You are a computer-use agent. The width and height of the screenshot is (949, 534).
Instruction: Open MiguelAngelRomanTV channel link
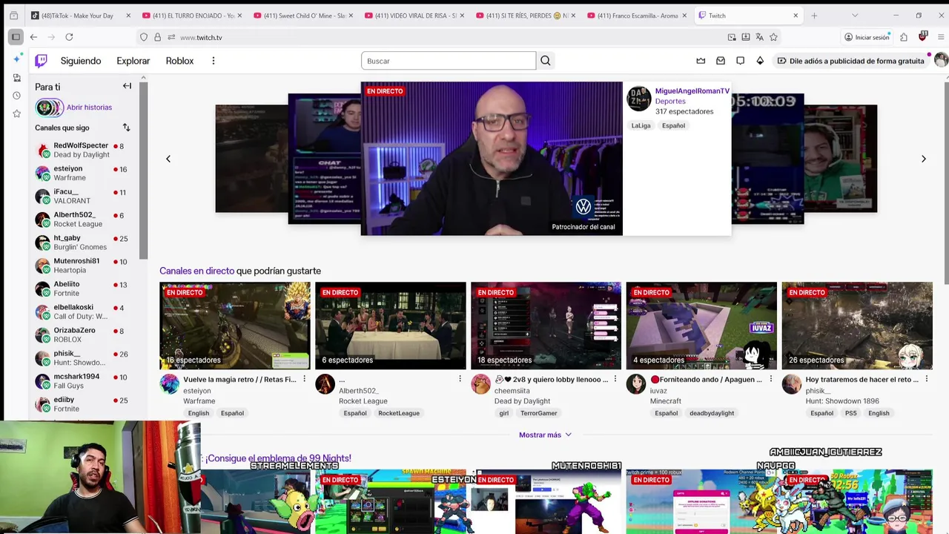[x=692, y=90]
